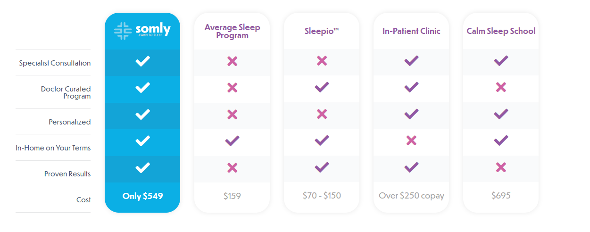Click Calm Sleep School's Personalized checkmark

pyautogui.click(x=501, y=114)
